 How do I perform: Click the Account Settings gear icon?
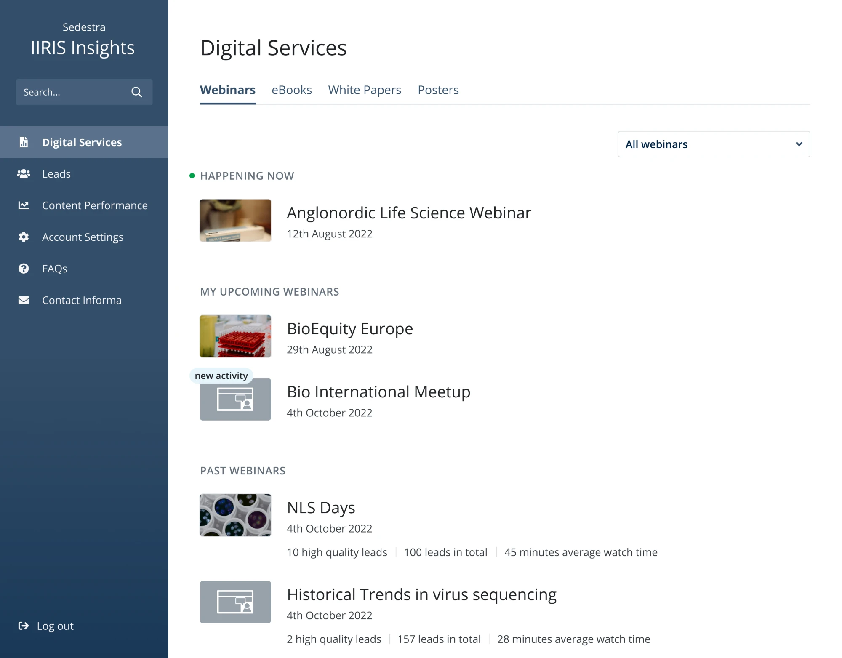point(24,237)
